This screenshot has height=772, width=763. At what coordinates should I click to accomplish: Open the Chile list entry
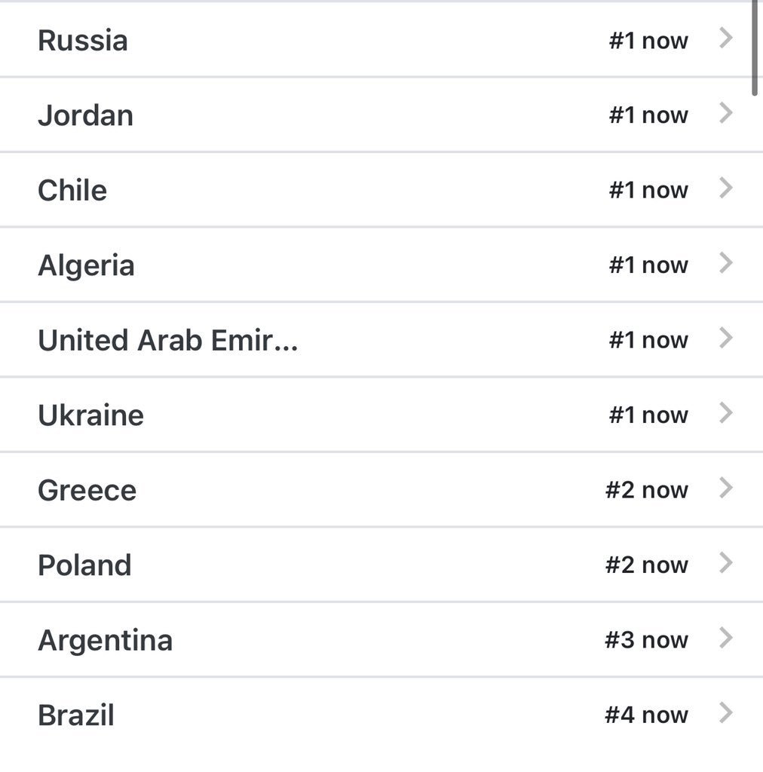[x=72, y=190]
